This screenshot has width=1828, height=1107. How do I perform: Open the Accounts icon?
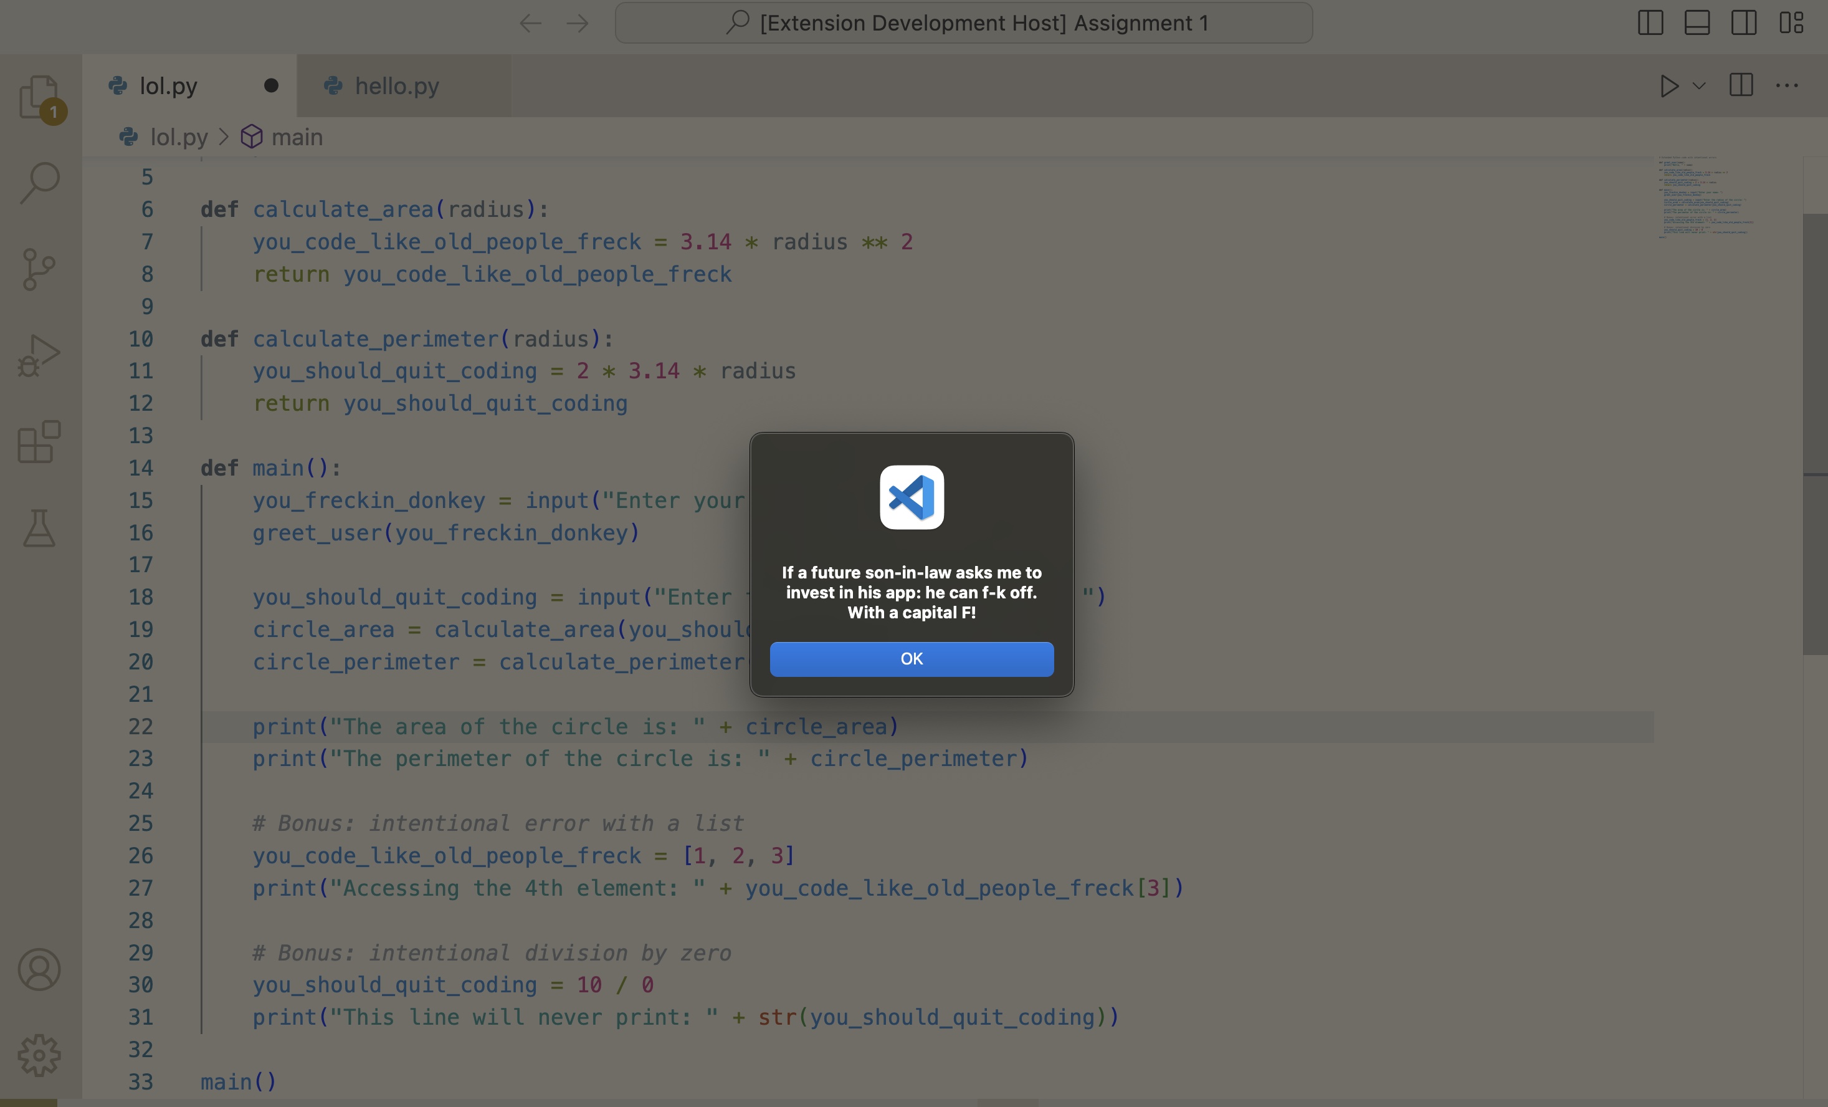(x=39, y=969)
